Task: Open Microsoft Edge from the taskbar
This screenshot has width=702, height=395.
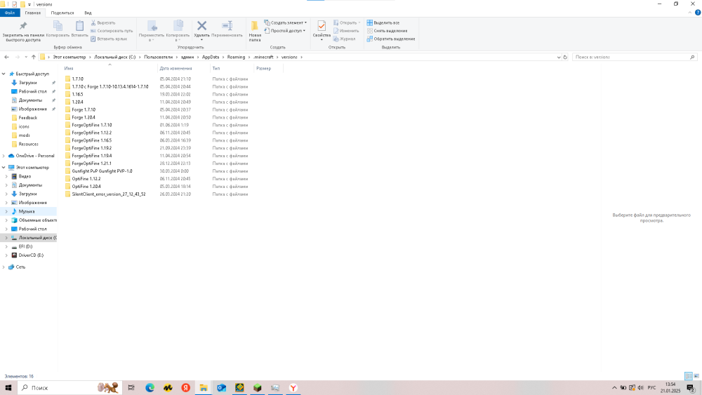Action: tap(150, 388)
